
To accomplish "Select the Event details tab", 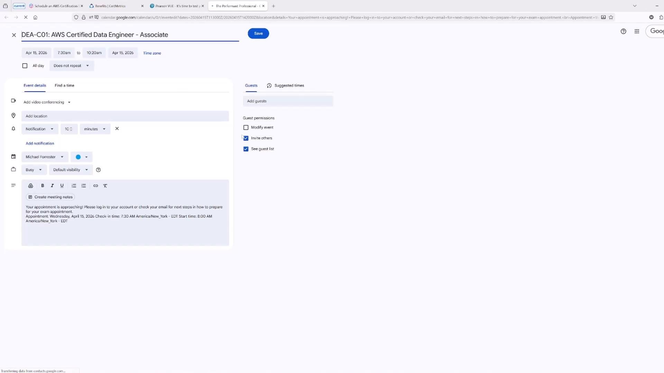I will click(35, 85).
